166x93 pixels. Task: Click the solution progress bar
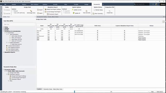pyautogui.click(x=111, y=92)
